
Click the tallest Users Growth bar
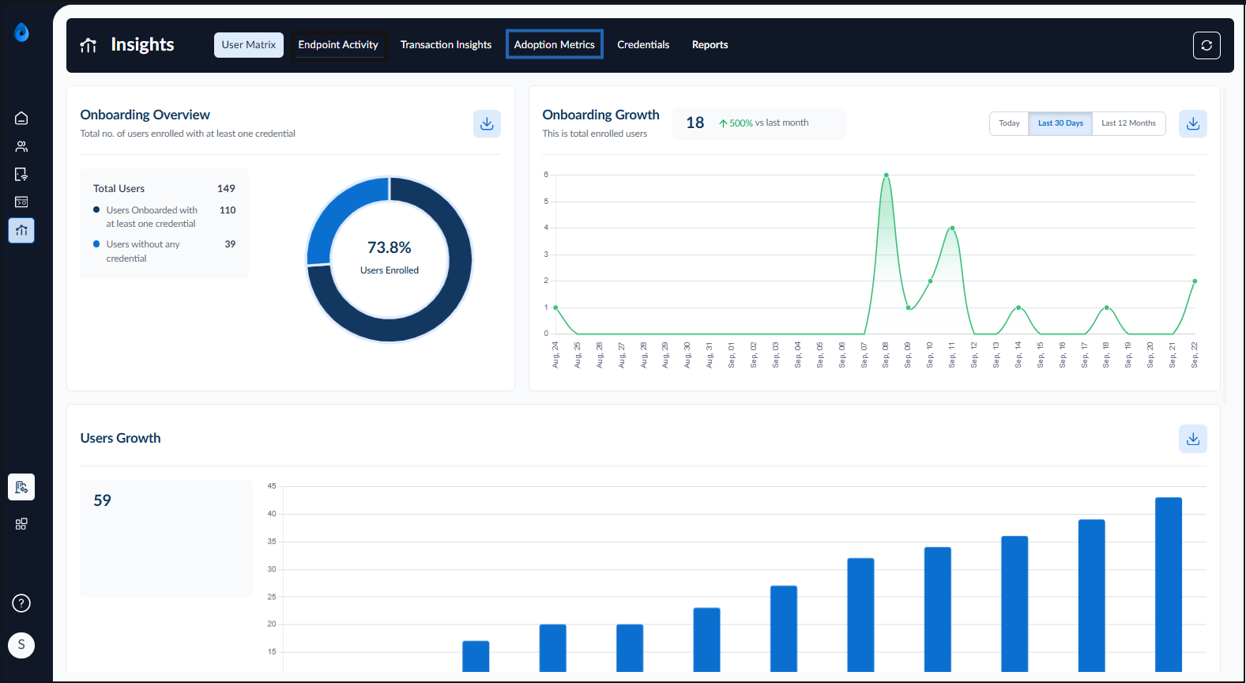click(1169, 584)
